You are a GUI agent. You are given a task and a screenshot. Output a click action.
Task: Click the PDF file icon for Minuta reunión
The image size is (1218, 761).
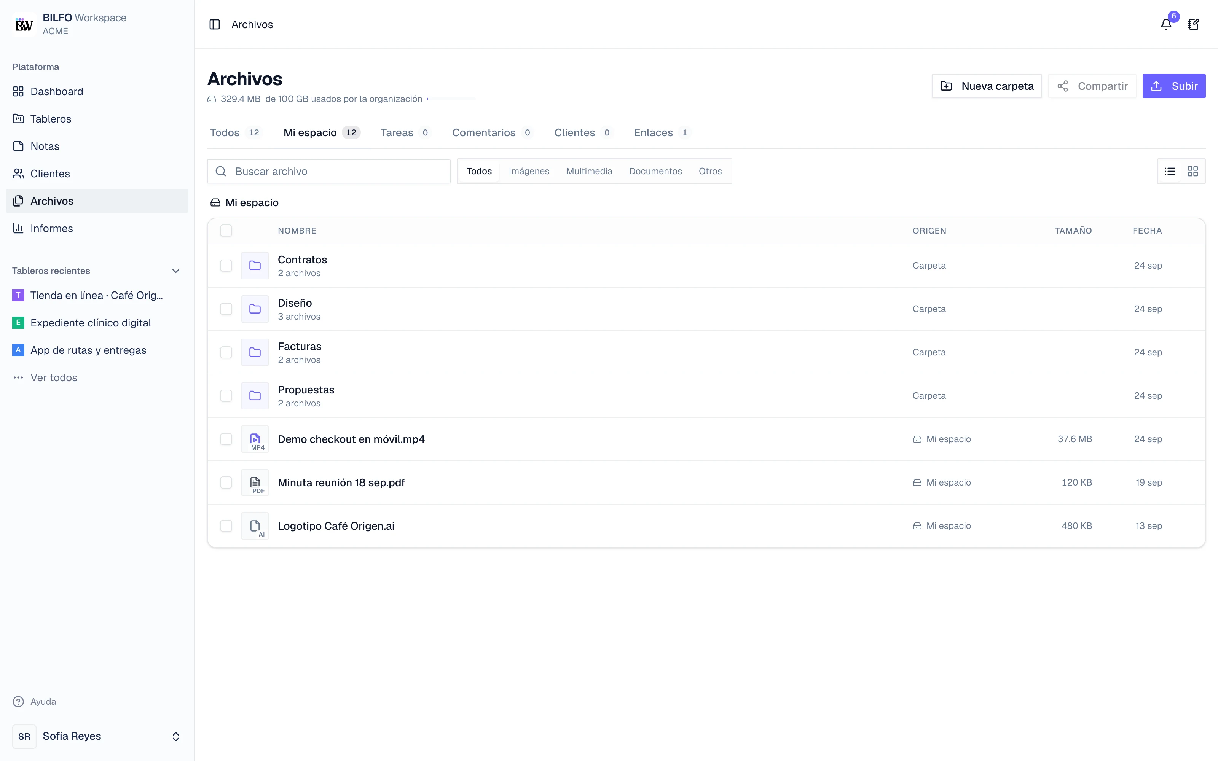coord(255,482)
